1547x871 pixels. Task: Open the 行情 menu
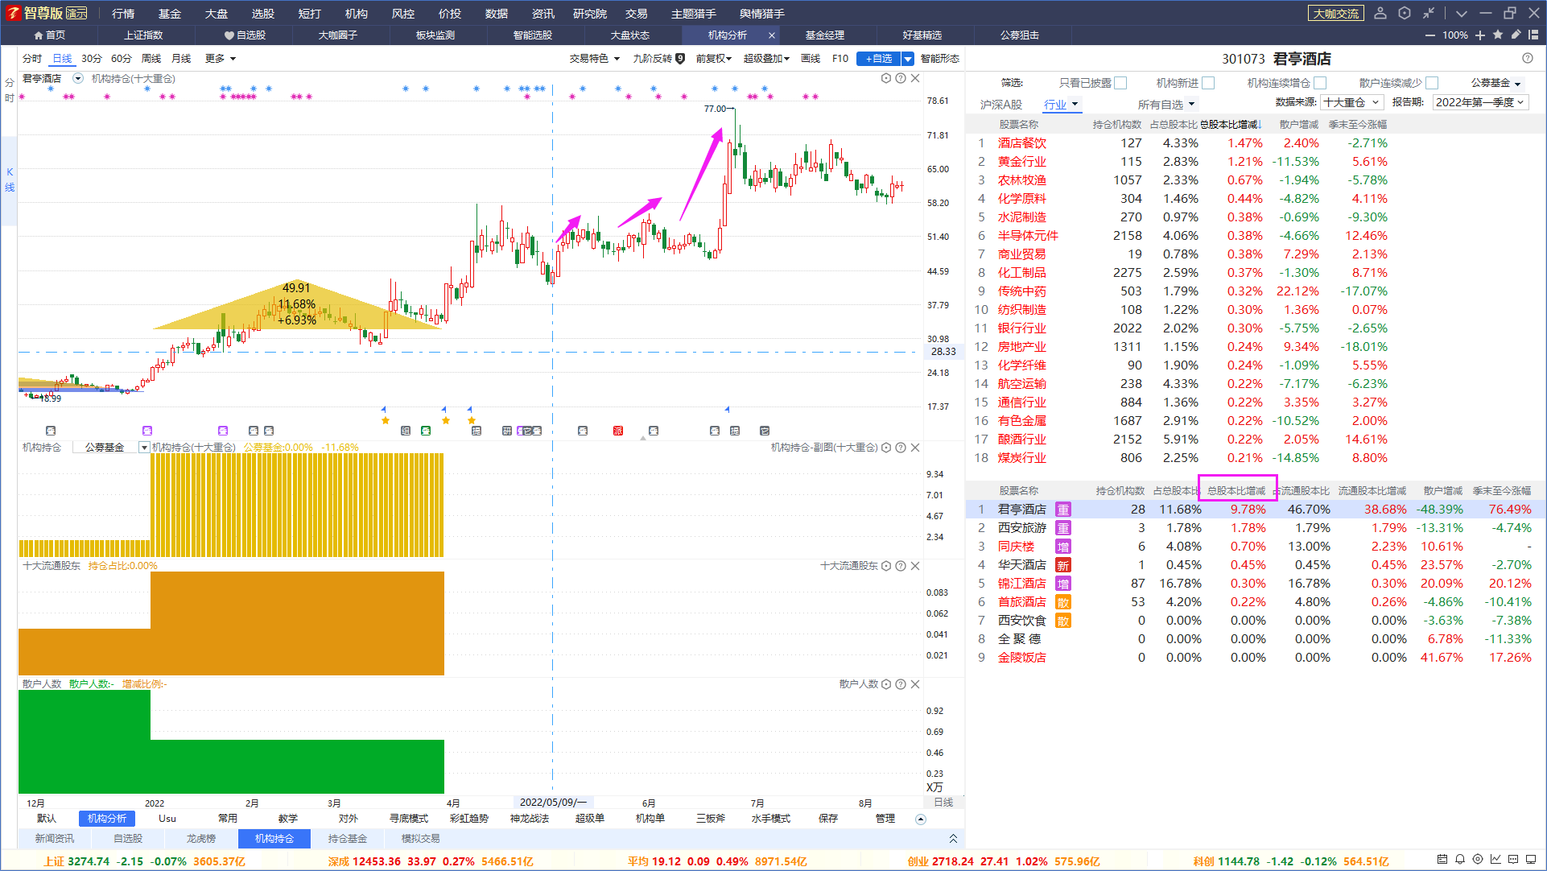tap(123, 13)
